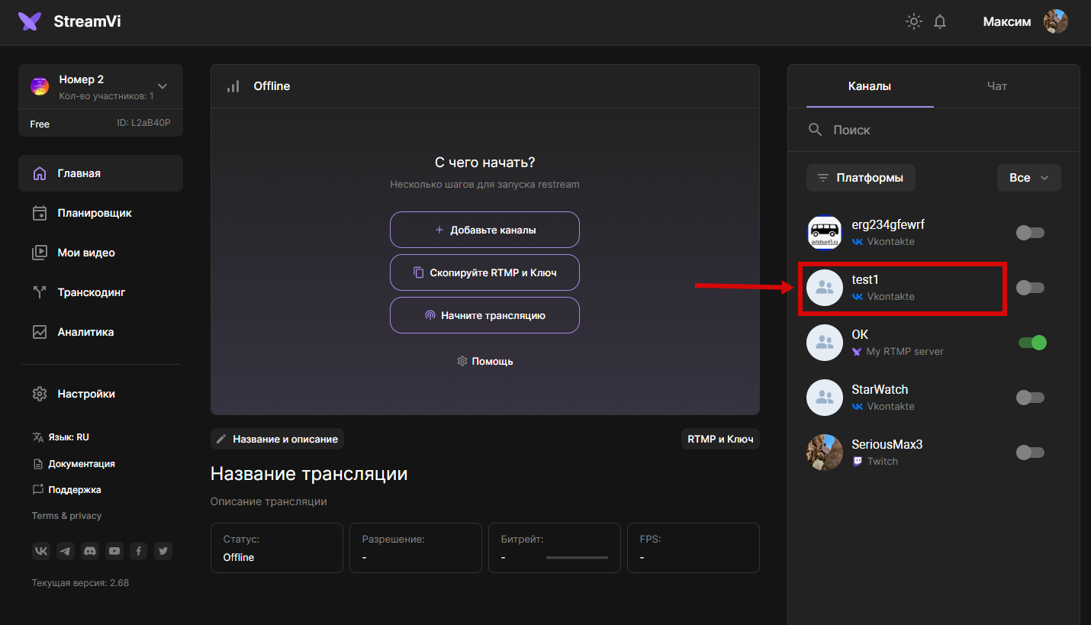Select the StarWatch channel name

880,390
